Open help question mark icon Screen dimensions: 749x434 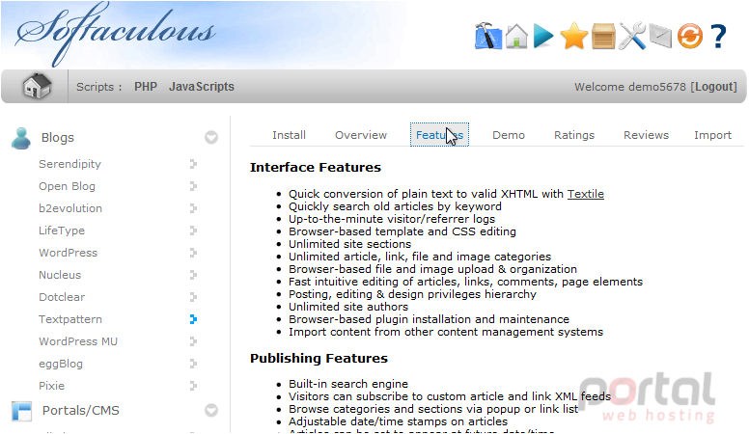pos(718,37)
